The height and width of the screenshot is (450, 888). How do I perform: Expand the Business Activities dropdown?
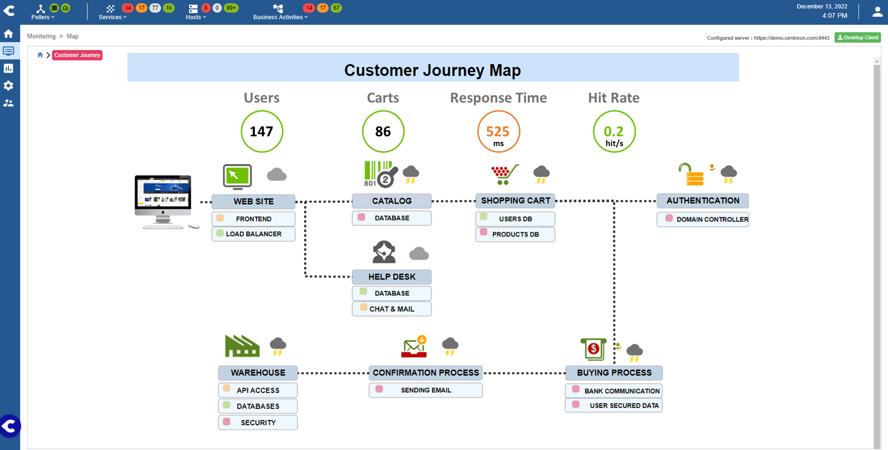[x=280, y=17]
